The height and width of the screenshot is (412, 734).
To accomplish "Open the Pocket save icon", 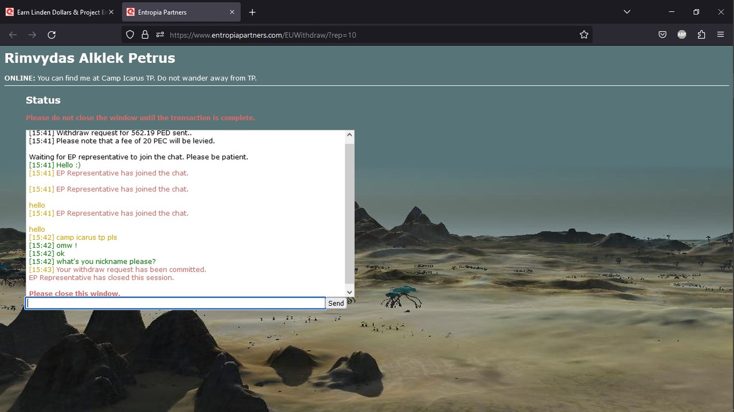I will pyautogui.click(x=662, y=35).
